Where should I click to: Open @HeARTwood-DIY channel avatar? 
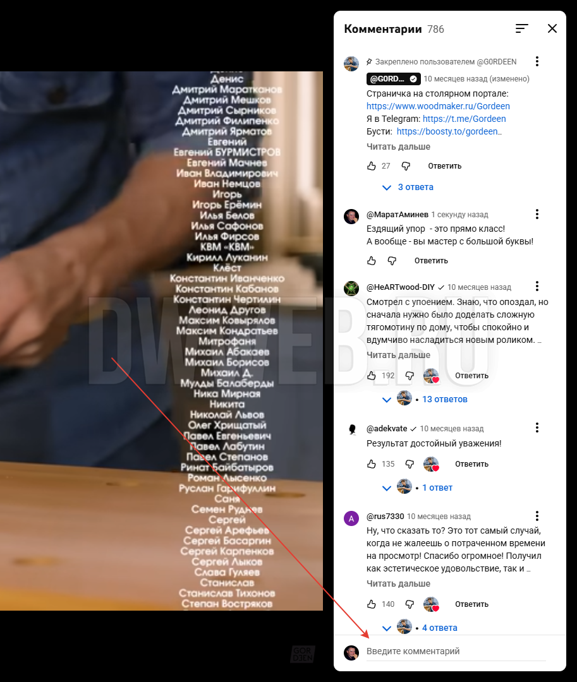(351, 288)
